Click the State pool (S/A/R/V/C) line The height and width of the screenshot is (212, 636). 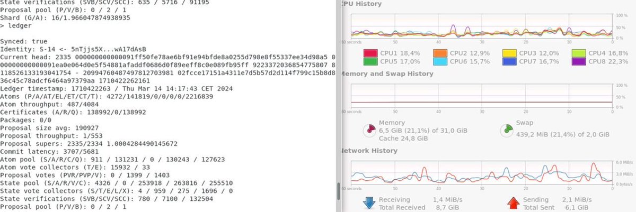[117, 183]
